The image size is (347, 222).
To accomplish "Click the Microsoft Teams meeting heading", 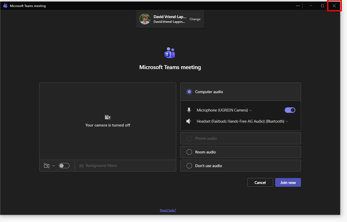I will pyautogui.click(x=170, y=67).
